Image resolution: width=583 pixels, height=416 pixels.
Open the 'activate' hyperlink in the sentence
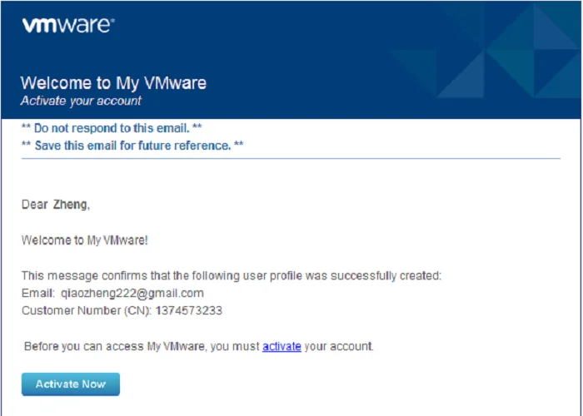click(282, 346)
